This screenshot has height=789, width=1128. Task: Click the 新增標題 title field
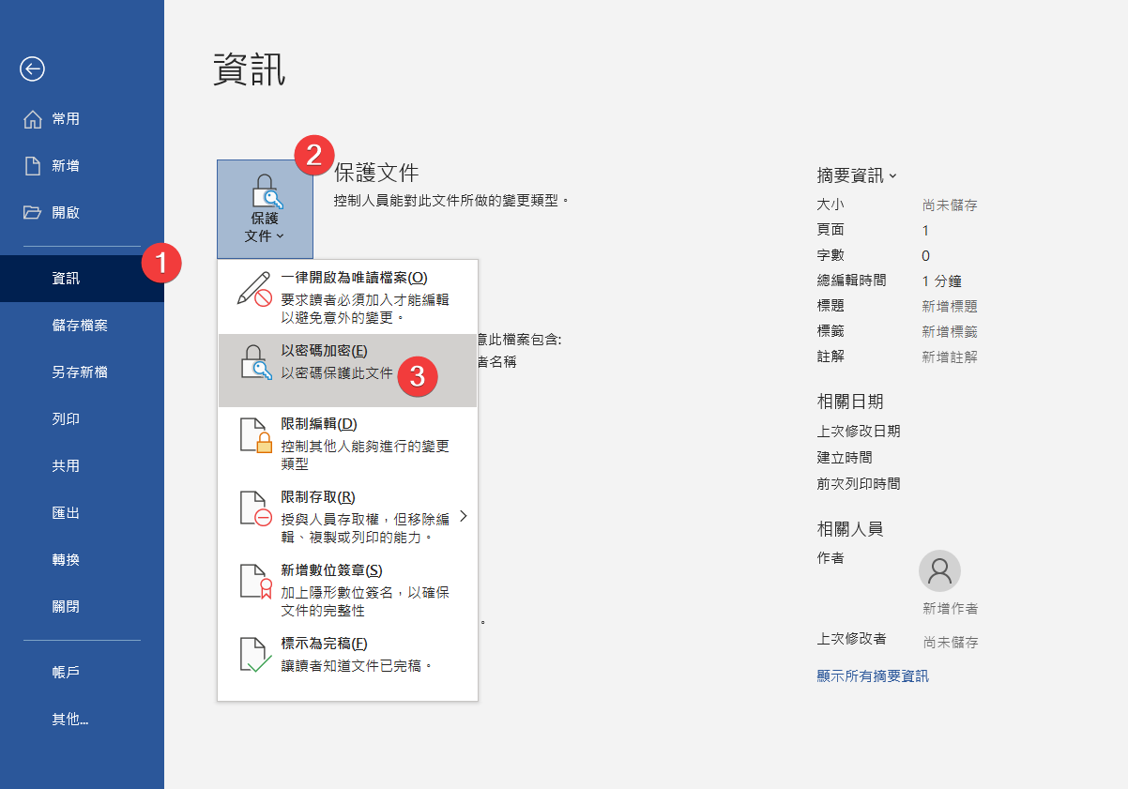click(x=950, y=306)
